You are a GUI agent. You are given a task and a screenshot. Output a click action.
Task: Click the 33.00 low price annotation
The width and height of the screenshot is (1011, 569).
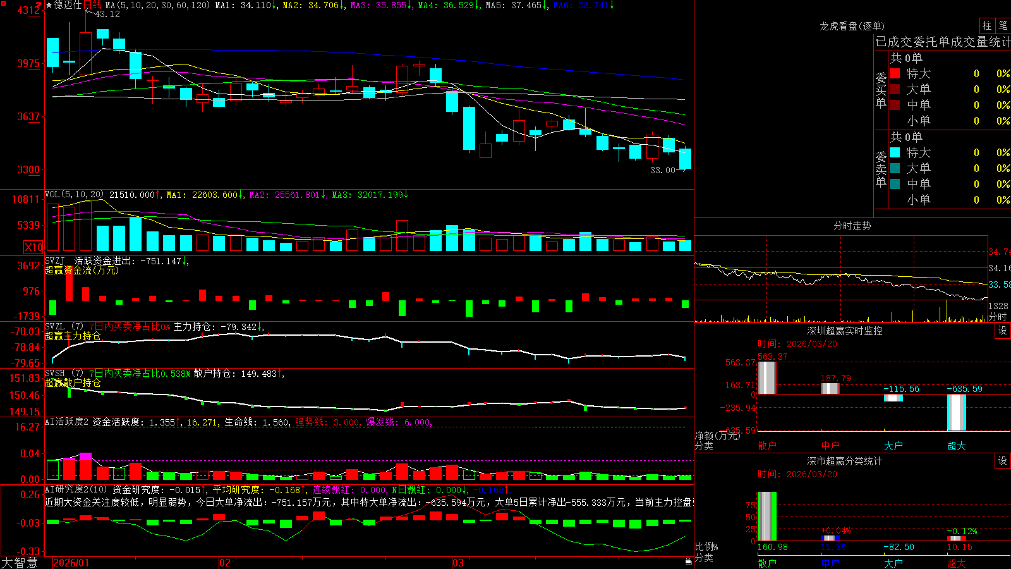point(663,170)
